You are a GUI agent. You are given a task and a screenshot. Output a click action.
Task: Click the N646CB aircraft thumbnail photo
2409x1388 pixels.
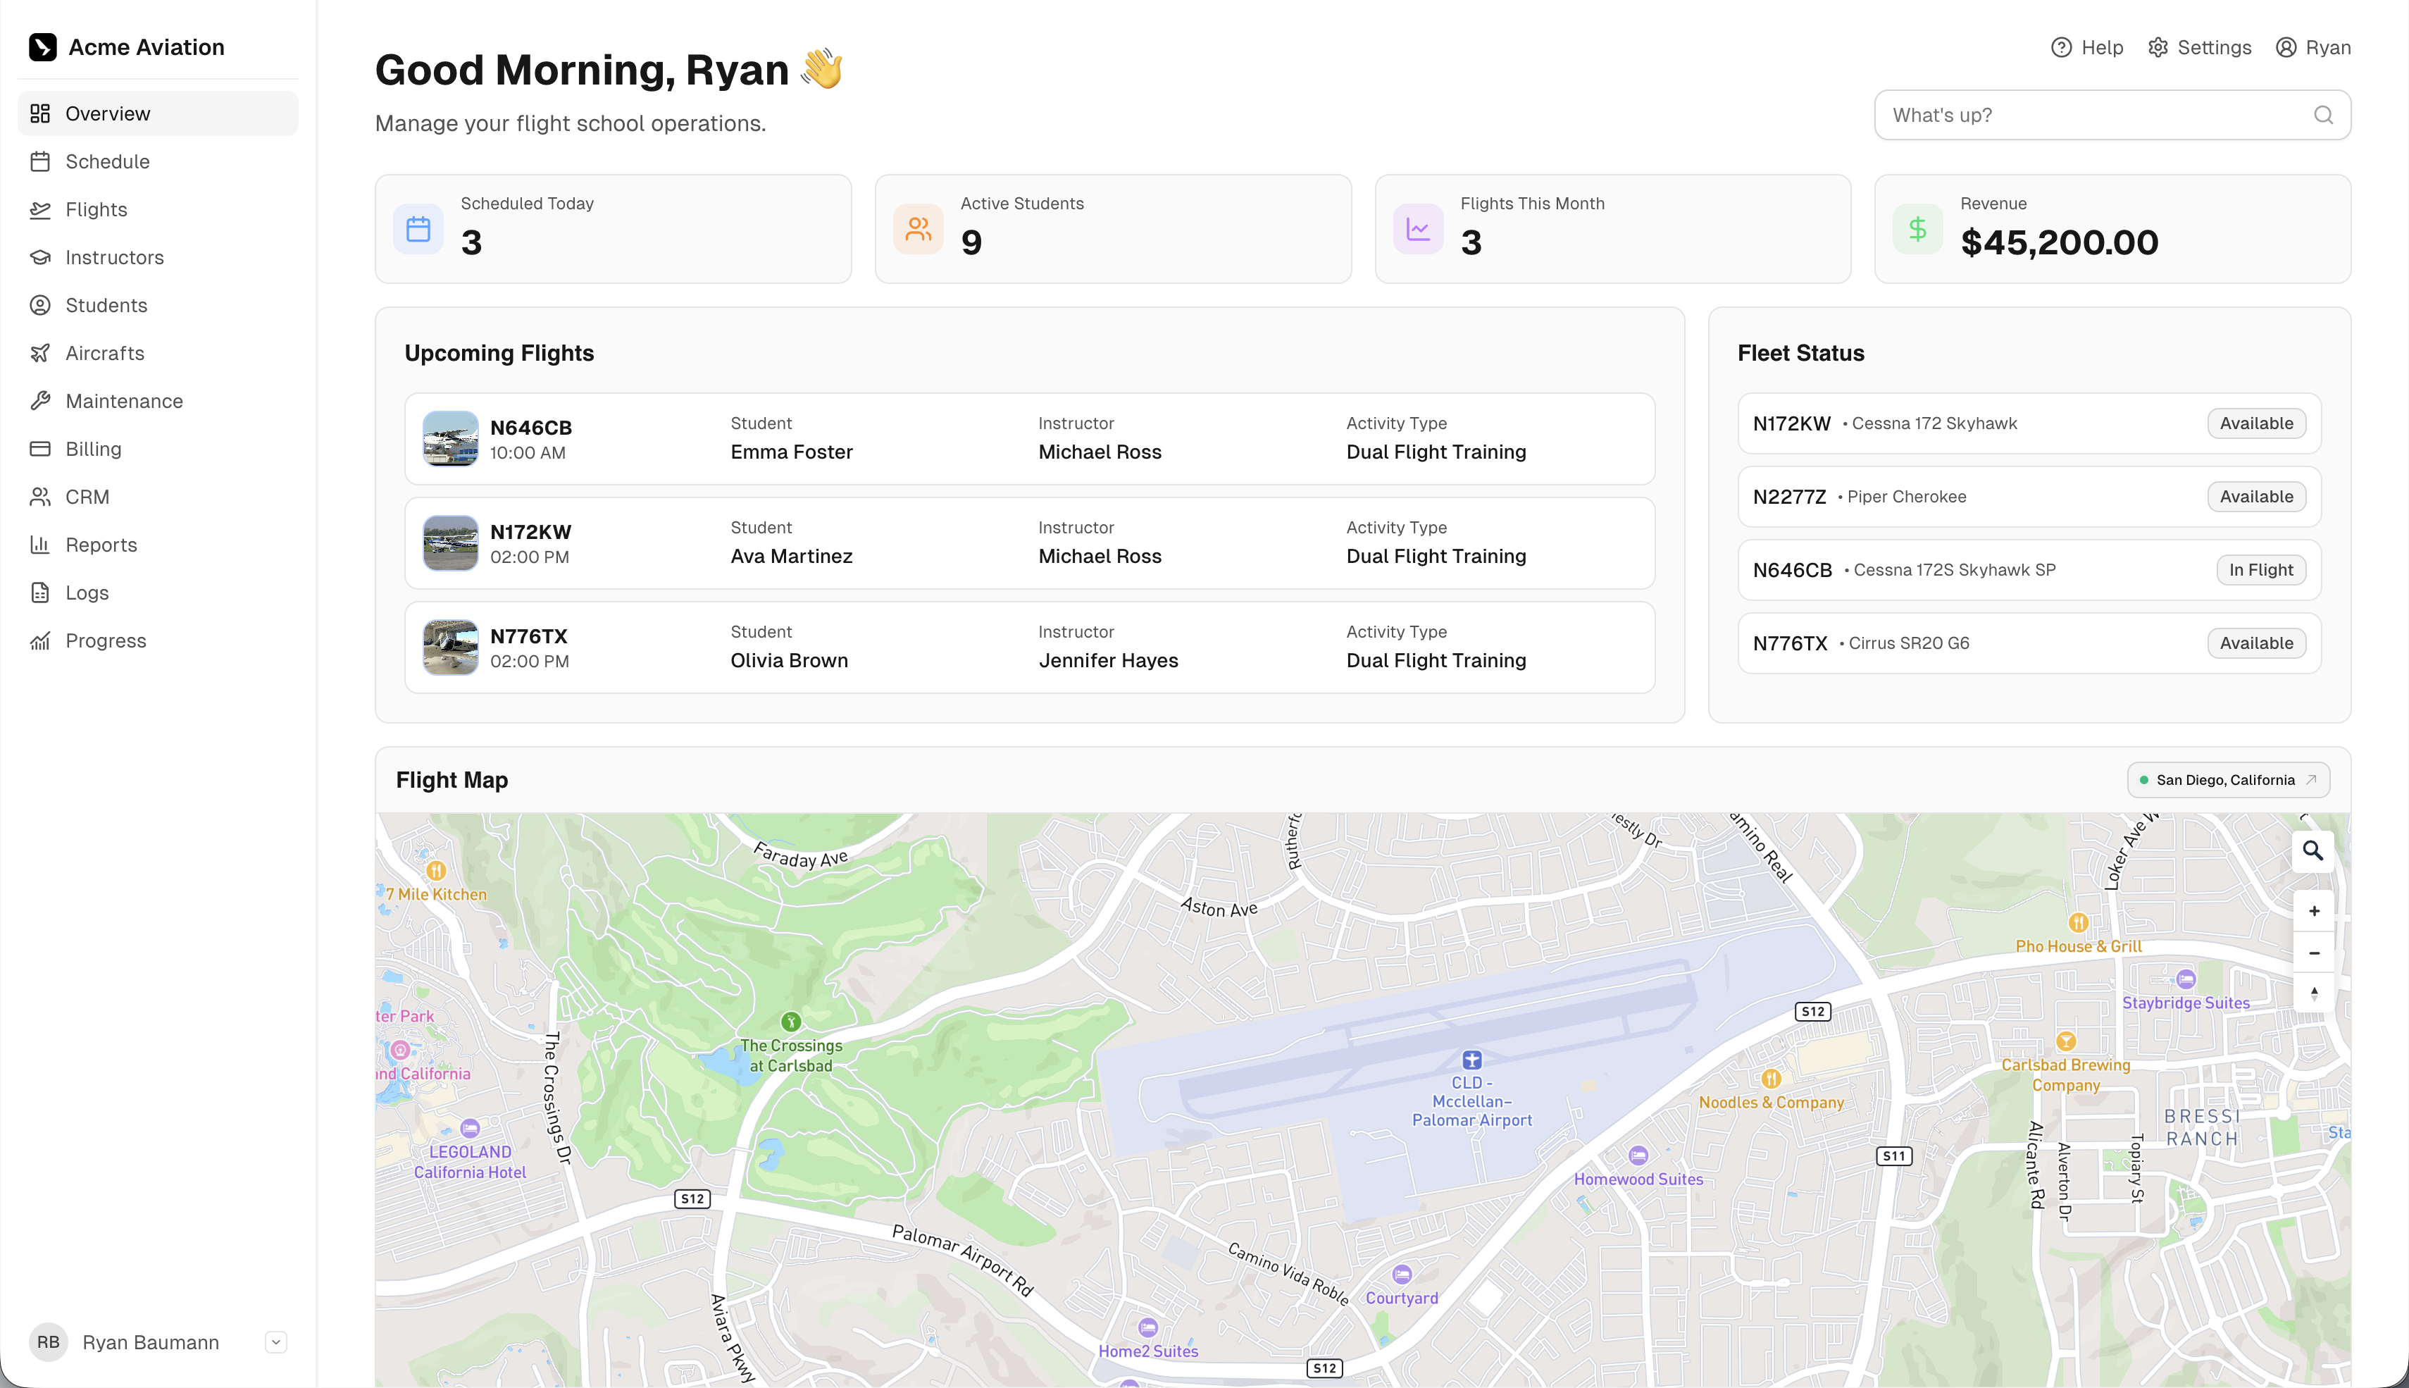point(450,438)
